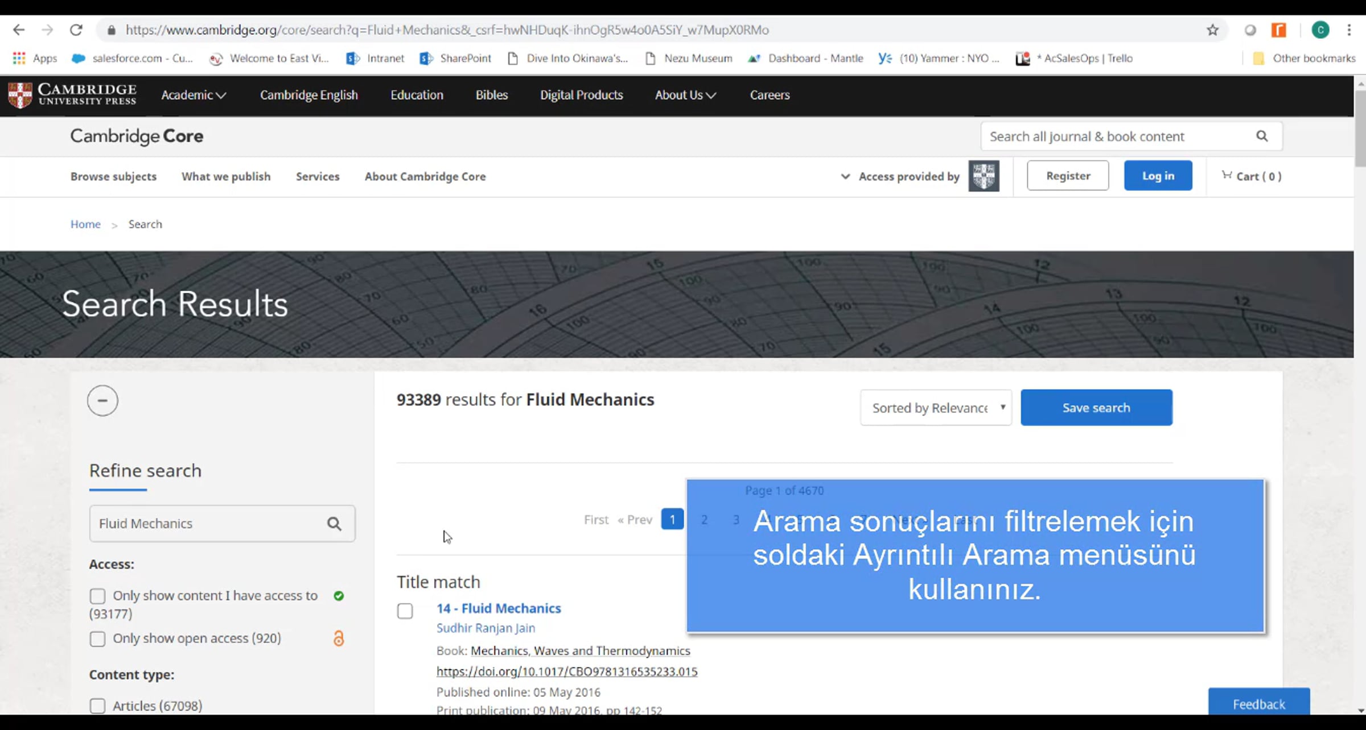Viewport: 1366px width, 730px height.
Task: Click the Save search button
Action: [x=1096, y=408]
